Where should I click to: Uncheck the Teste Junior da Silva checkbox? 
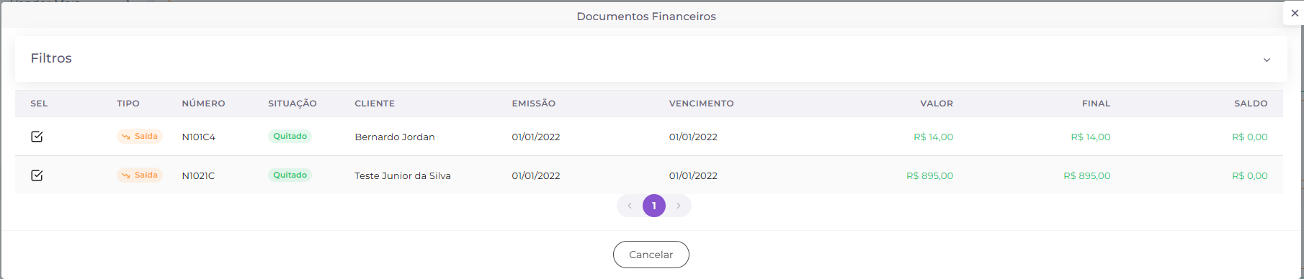[x=37, y=175]
